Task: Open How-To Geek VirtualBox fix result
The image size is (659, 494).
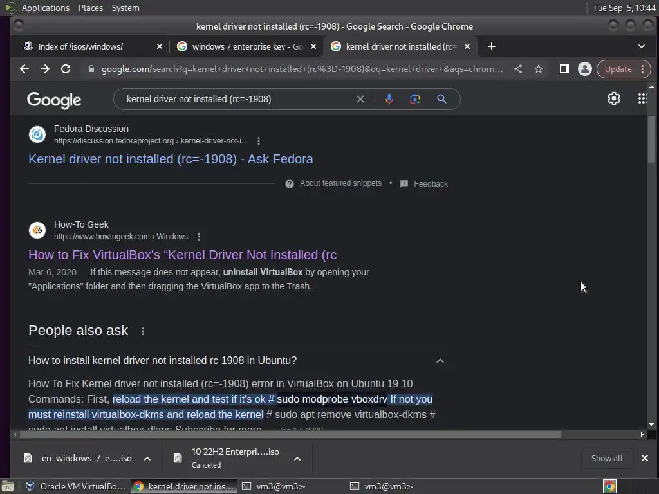Action: tap(182, 255)
